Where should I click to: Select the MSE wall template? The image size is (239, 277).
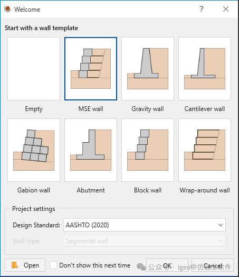91,69
